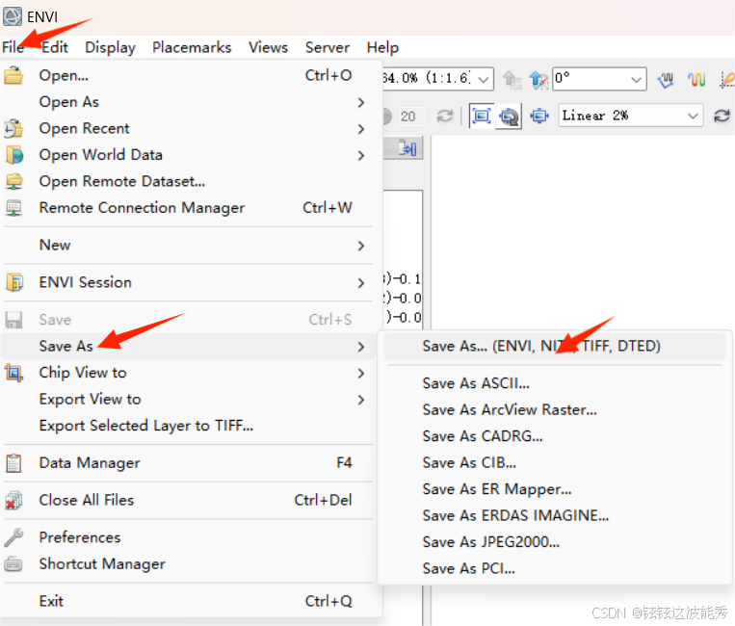
Task: Click the blue spectral profile icon
Action: click(666, 80)
